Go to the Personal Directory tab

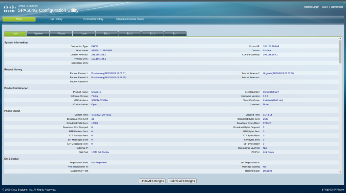pyautogui.click(x=93, y=19)
